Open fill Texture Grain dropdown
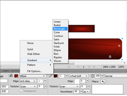 [x=29, y=86]
